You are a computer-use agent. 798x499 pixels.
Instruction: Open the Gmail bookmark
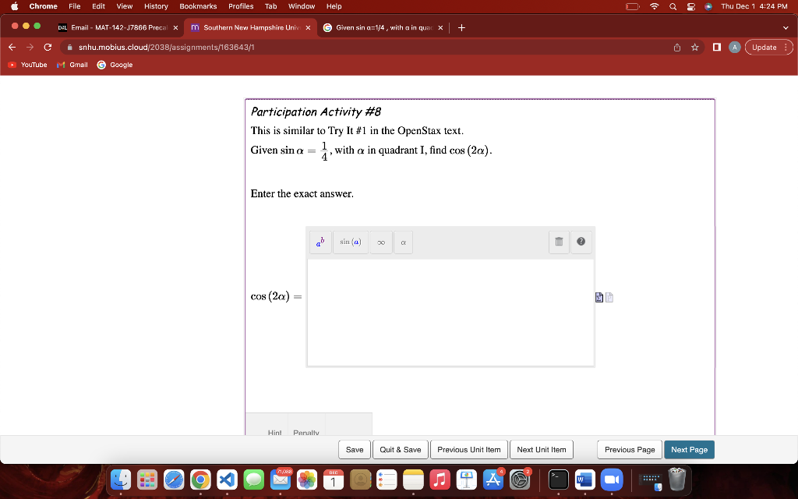[72, 65]
